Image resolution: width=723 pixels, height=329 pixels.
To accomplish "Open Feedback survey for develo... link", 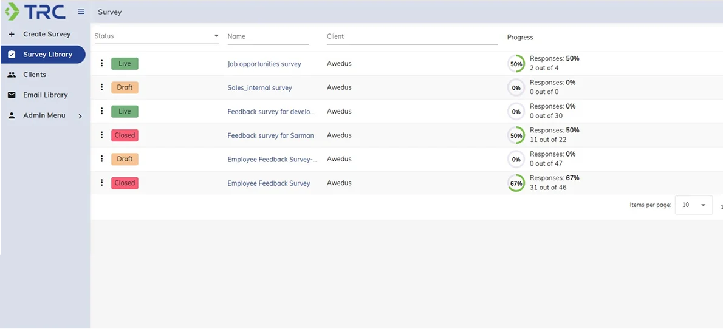I will 271,112.
